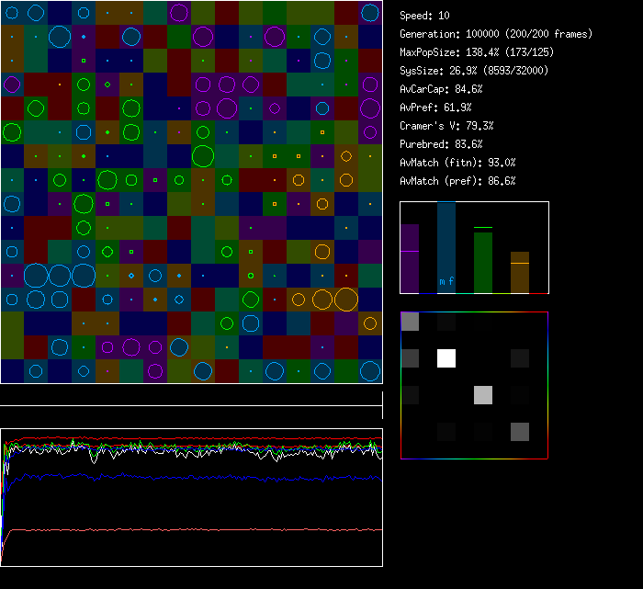Select the AvCarCap statistic
This screenshot has width=643, height=589.
(441, 89)
